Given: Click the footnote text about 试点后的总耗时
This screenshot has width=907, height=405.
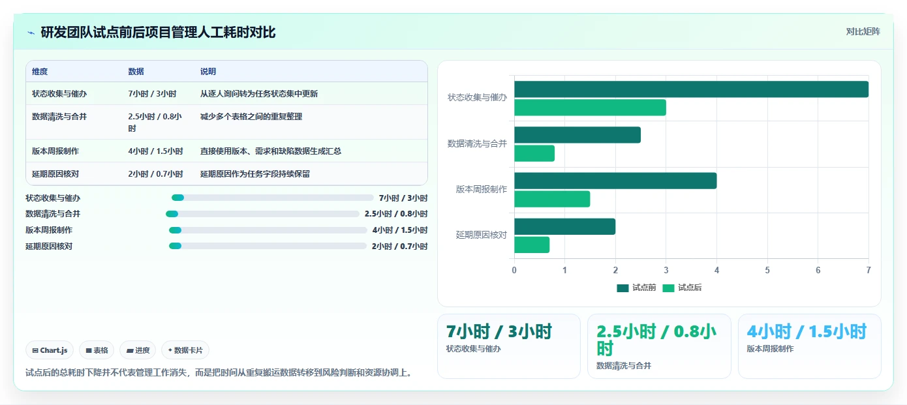Looking at the screenshot, I should click(x=219, y=373).
